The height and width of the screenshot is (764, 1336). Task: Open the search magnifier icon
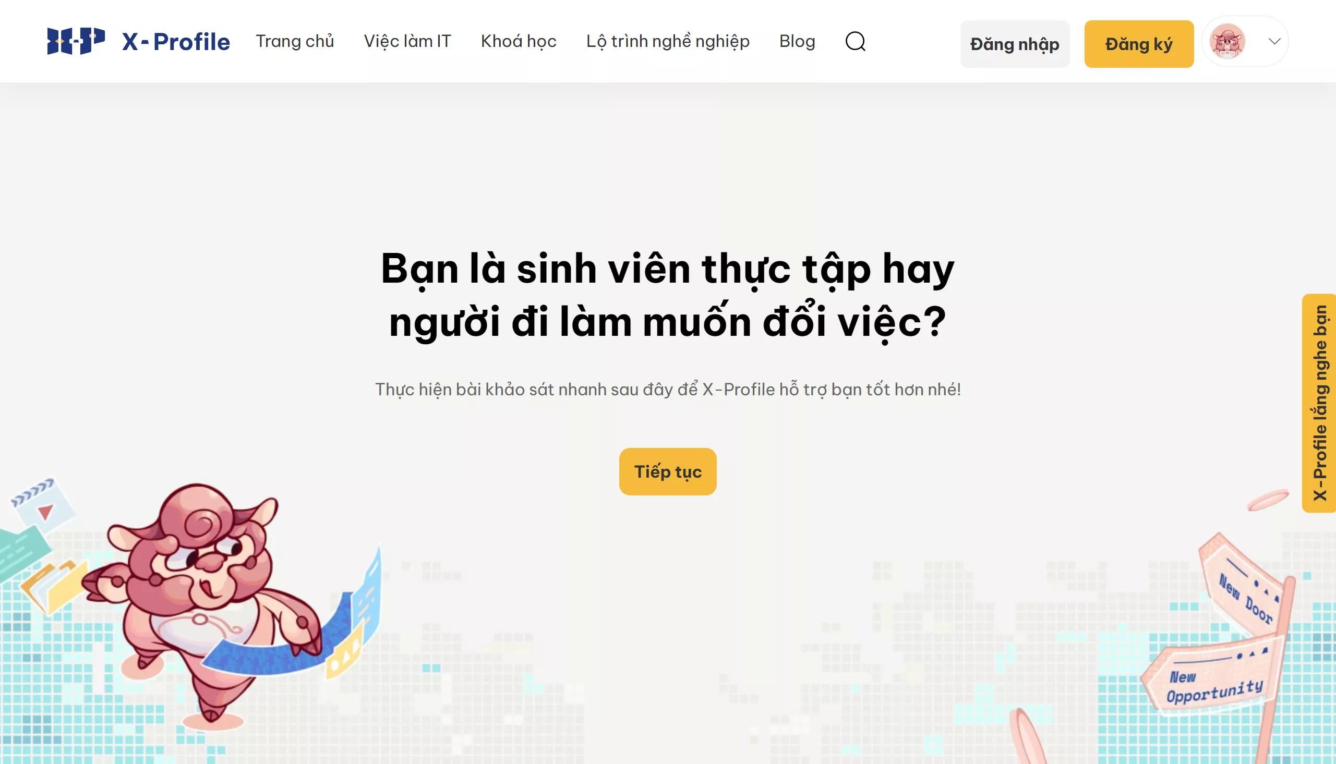pos(856,41)
